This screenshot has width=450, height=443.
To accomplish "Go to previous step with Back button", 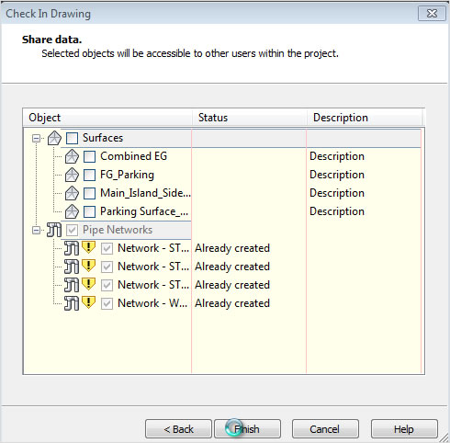I will (x=178, y=429).
